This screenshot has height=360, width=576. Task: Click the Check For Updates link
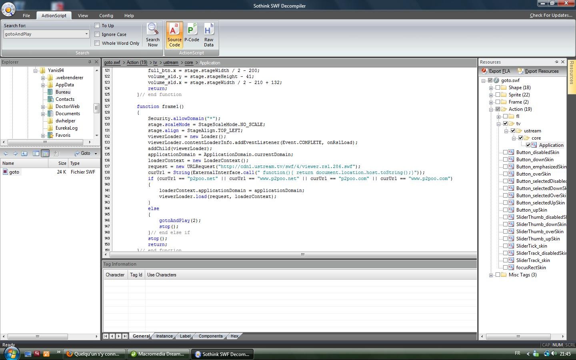click(x=551, y=15)
